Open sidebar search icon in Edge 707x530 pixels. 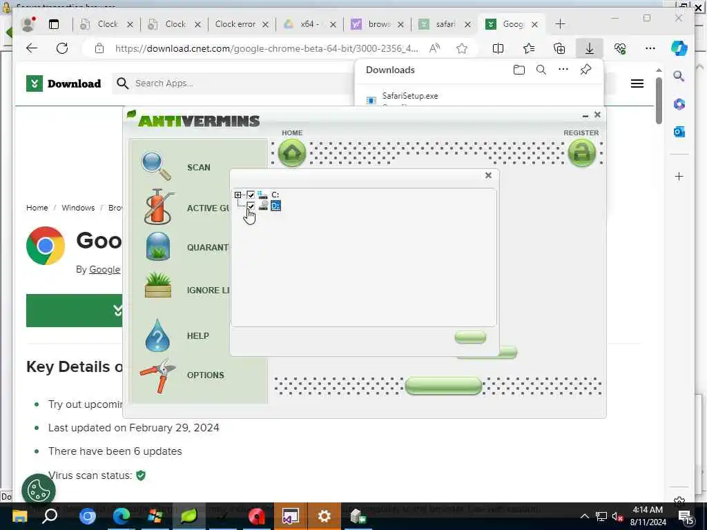coord(679,76)
